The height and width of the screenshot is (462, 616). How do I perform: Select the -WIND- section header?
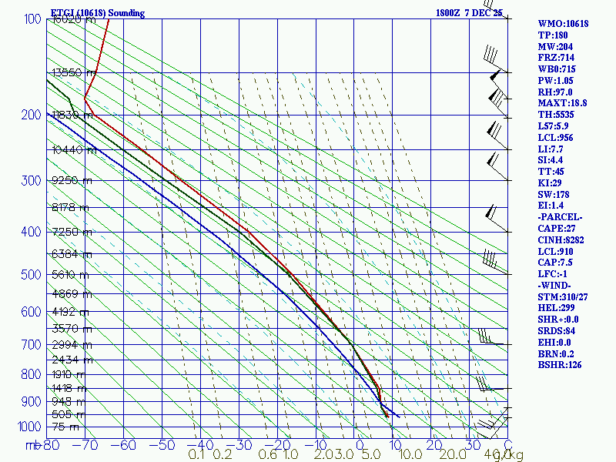(x=554, y=285)
